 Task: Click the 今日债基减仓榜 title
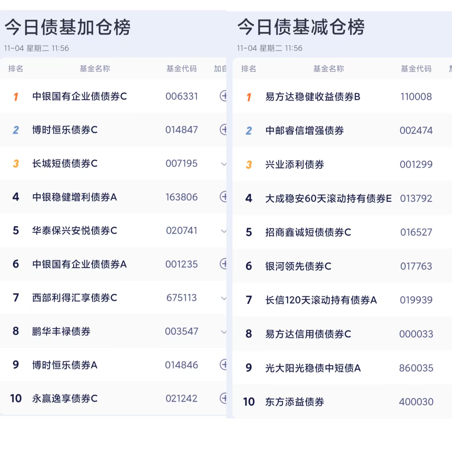coord(301,27)
